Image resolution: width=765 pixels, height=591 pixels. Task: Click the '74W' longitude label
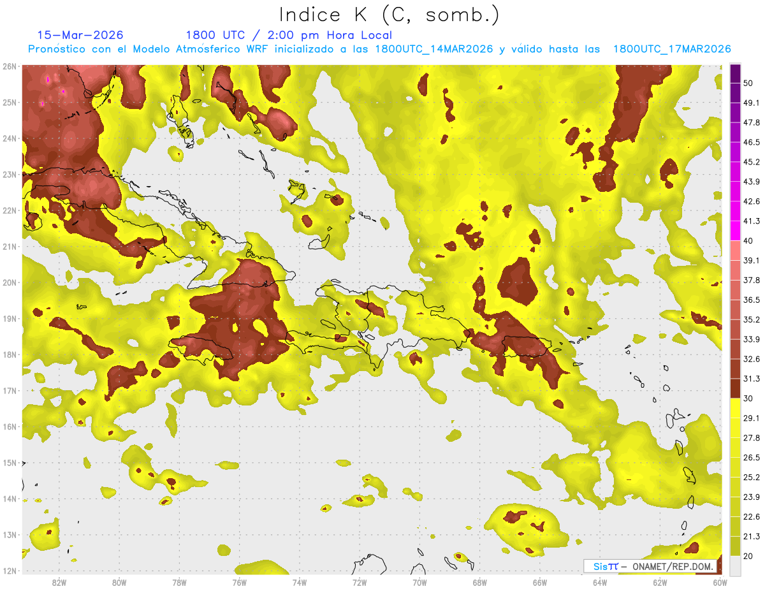[300, 582]
